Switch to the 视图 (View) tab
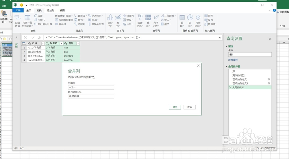The width and height of the screenshot is (289, 159). point(62,10)
